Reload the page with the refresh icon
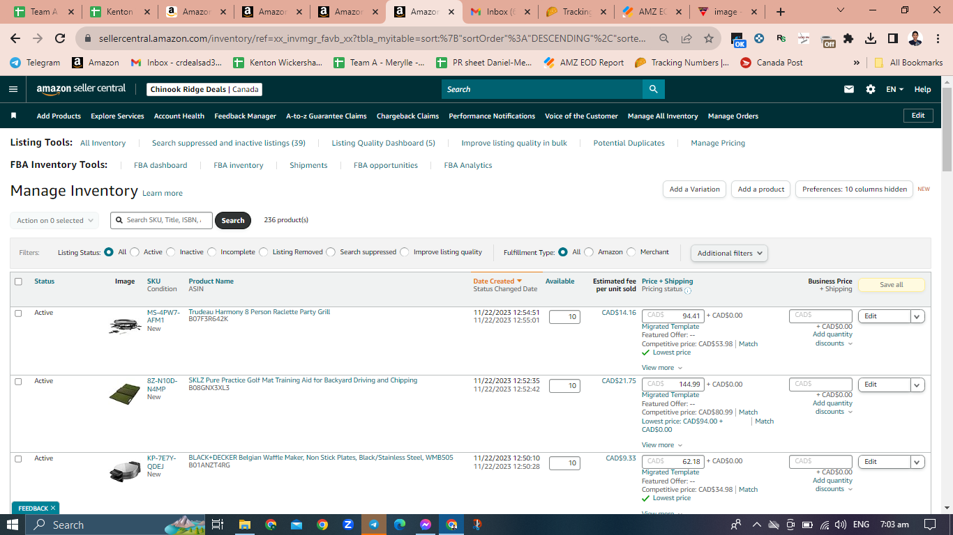Image resolution: width=953 pixels, height=535 pixels. 60,39
